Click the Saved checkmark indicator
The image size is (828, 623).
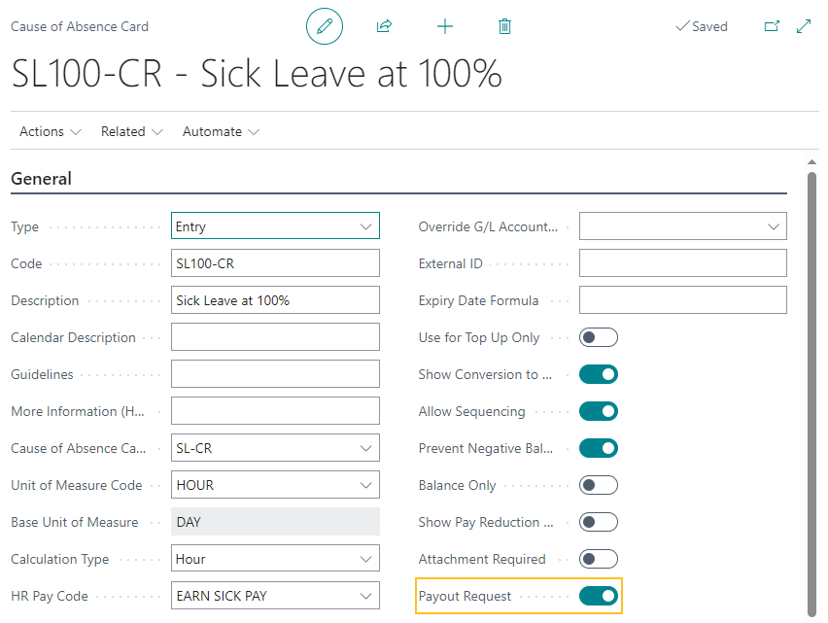(701, 26)
